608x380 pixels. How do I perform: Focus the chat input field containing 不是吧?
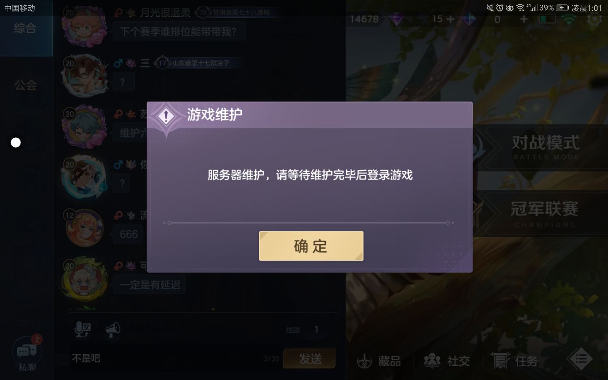click(x=175, y=359)
